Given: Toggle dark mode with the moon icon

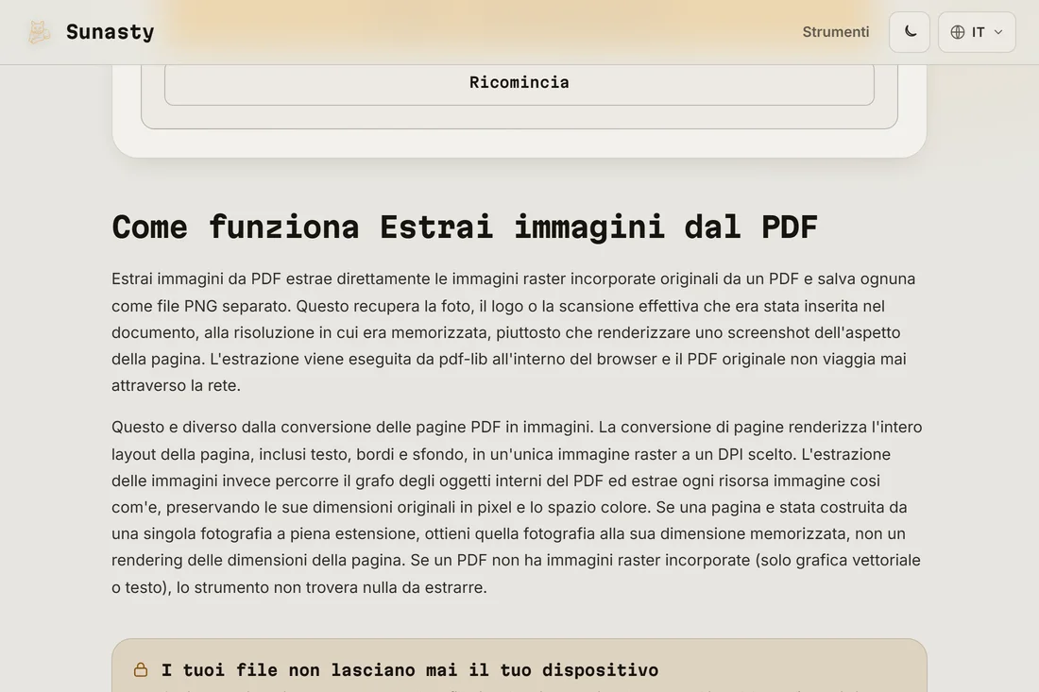Looking at the screenshot, I should pos(909,32).
